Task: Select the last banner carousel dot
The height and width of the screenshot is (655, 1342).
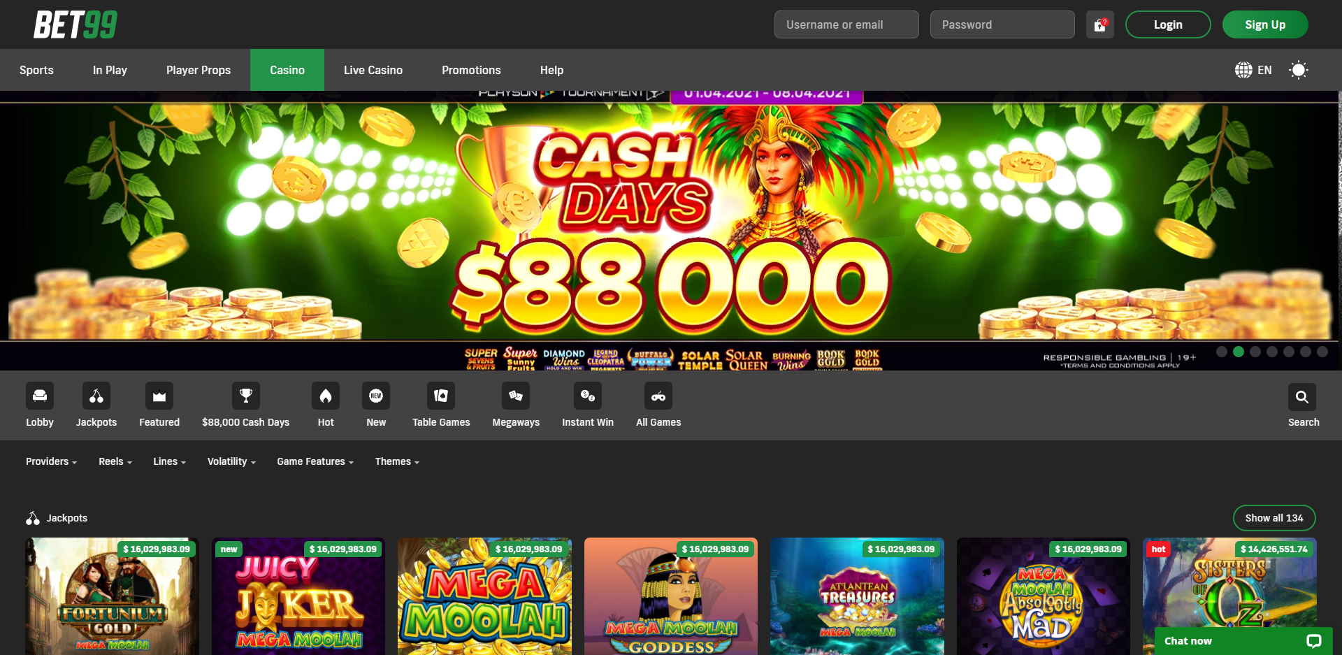Action: [x=1322, y=352]
